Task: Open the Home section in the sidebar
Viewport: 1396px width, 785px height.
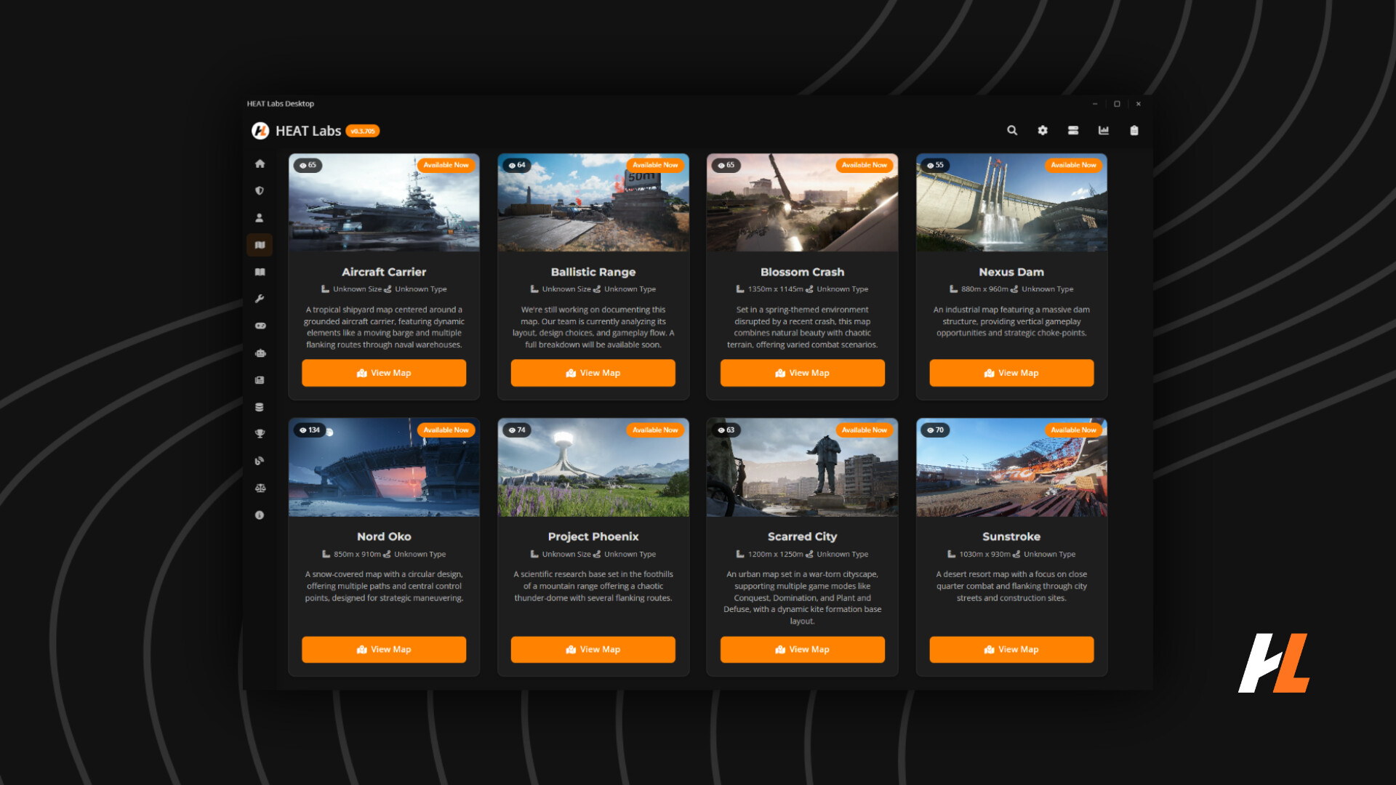Action: 260,164
